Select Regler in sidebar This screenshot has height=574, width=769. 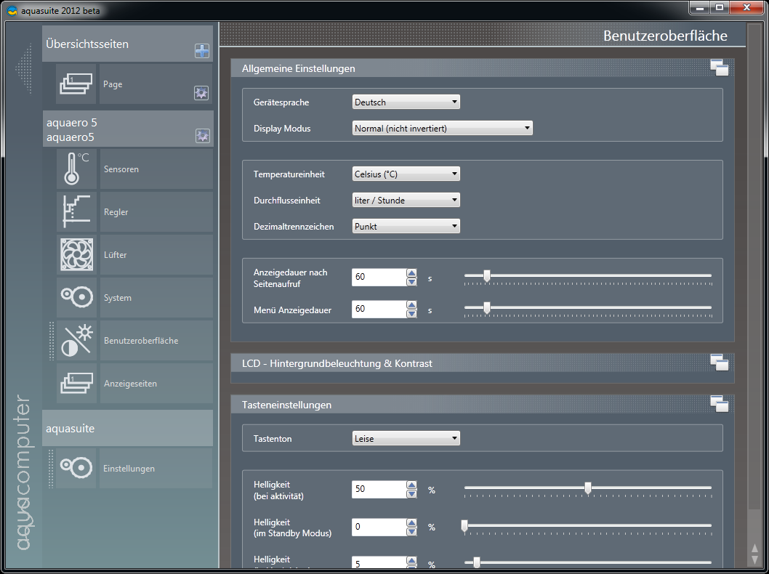pos(156,211)
